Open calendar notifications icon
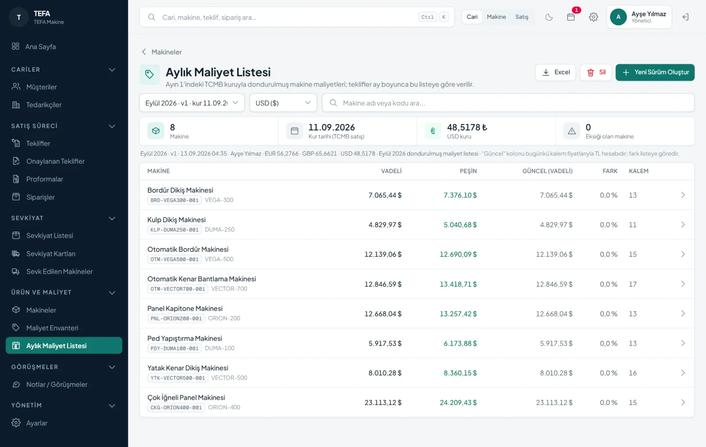The width and height of the screenshot is (706, 447). tap(571, 17)
